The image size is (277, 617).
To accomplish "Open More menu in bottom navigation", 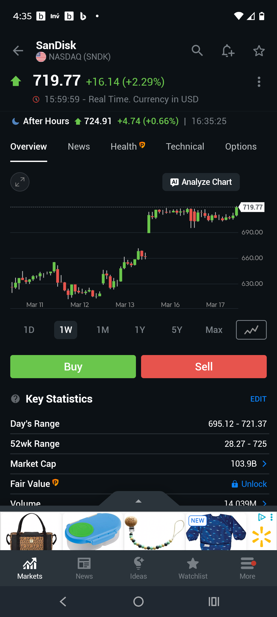I will 248,568.
